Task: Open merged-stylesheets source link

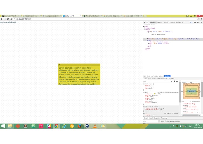Action: click(x=168, y=92)
